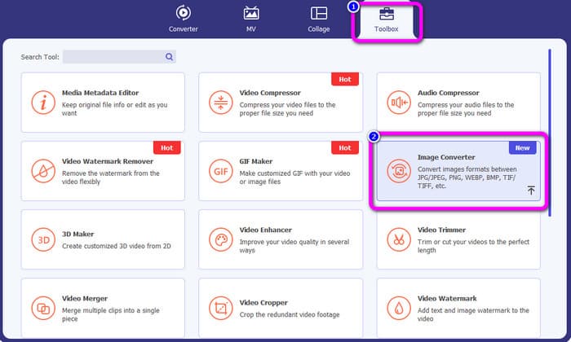The width and height of the screenshot is (571, 342).
Task: Click the search magnifier icon
Action: [x=169, y=57]
